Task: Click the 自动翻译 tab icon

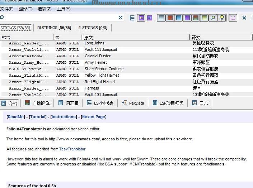Action: (28, 103)
